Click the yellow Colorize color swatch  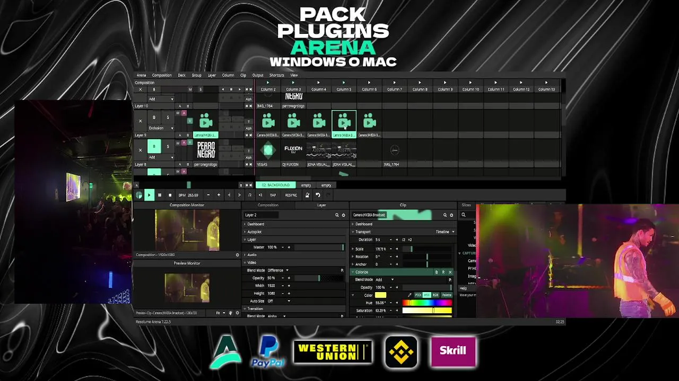[380, 295]
